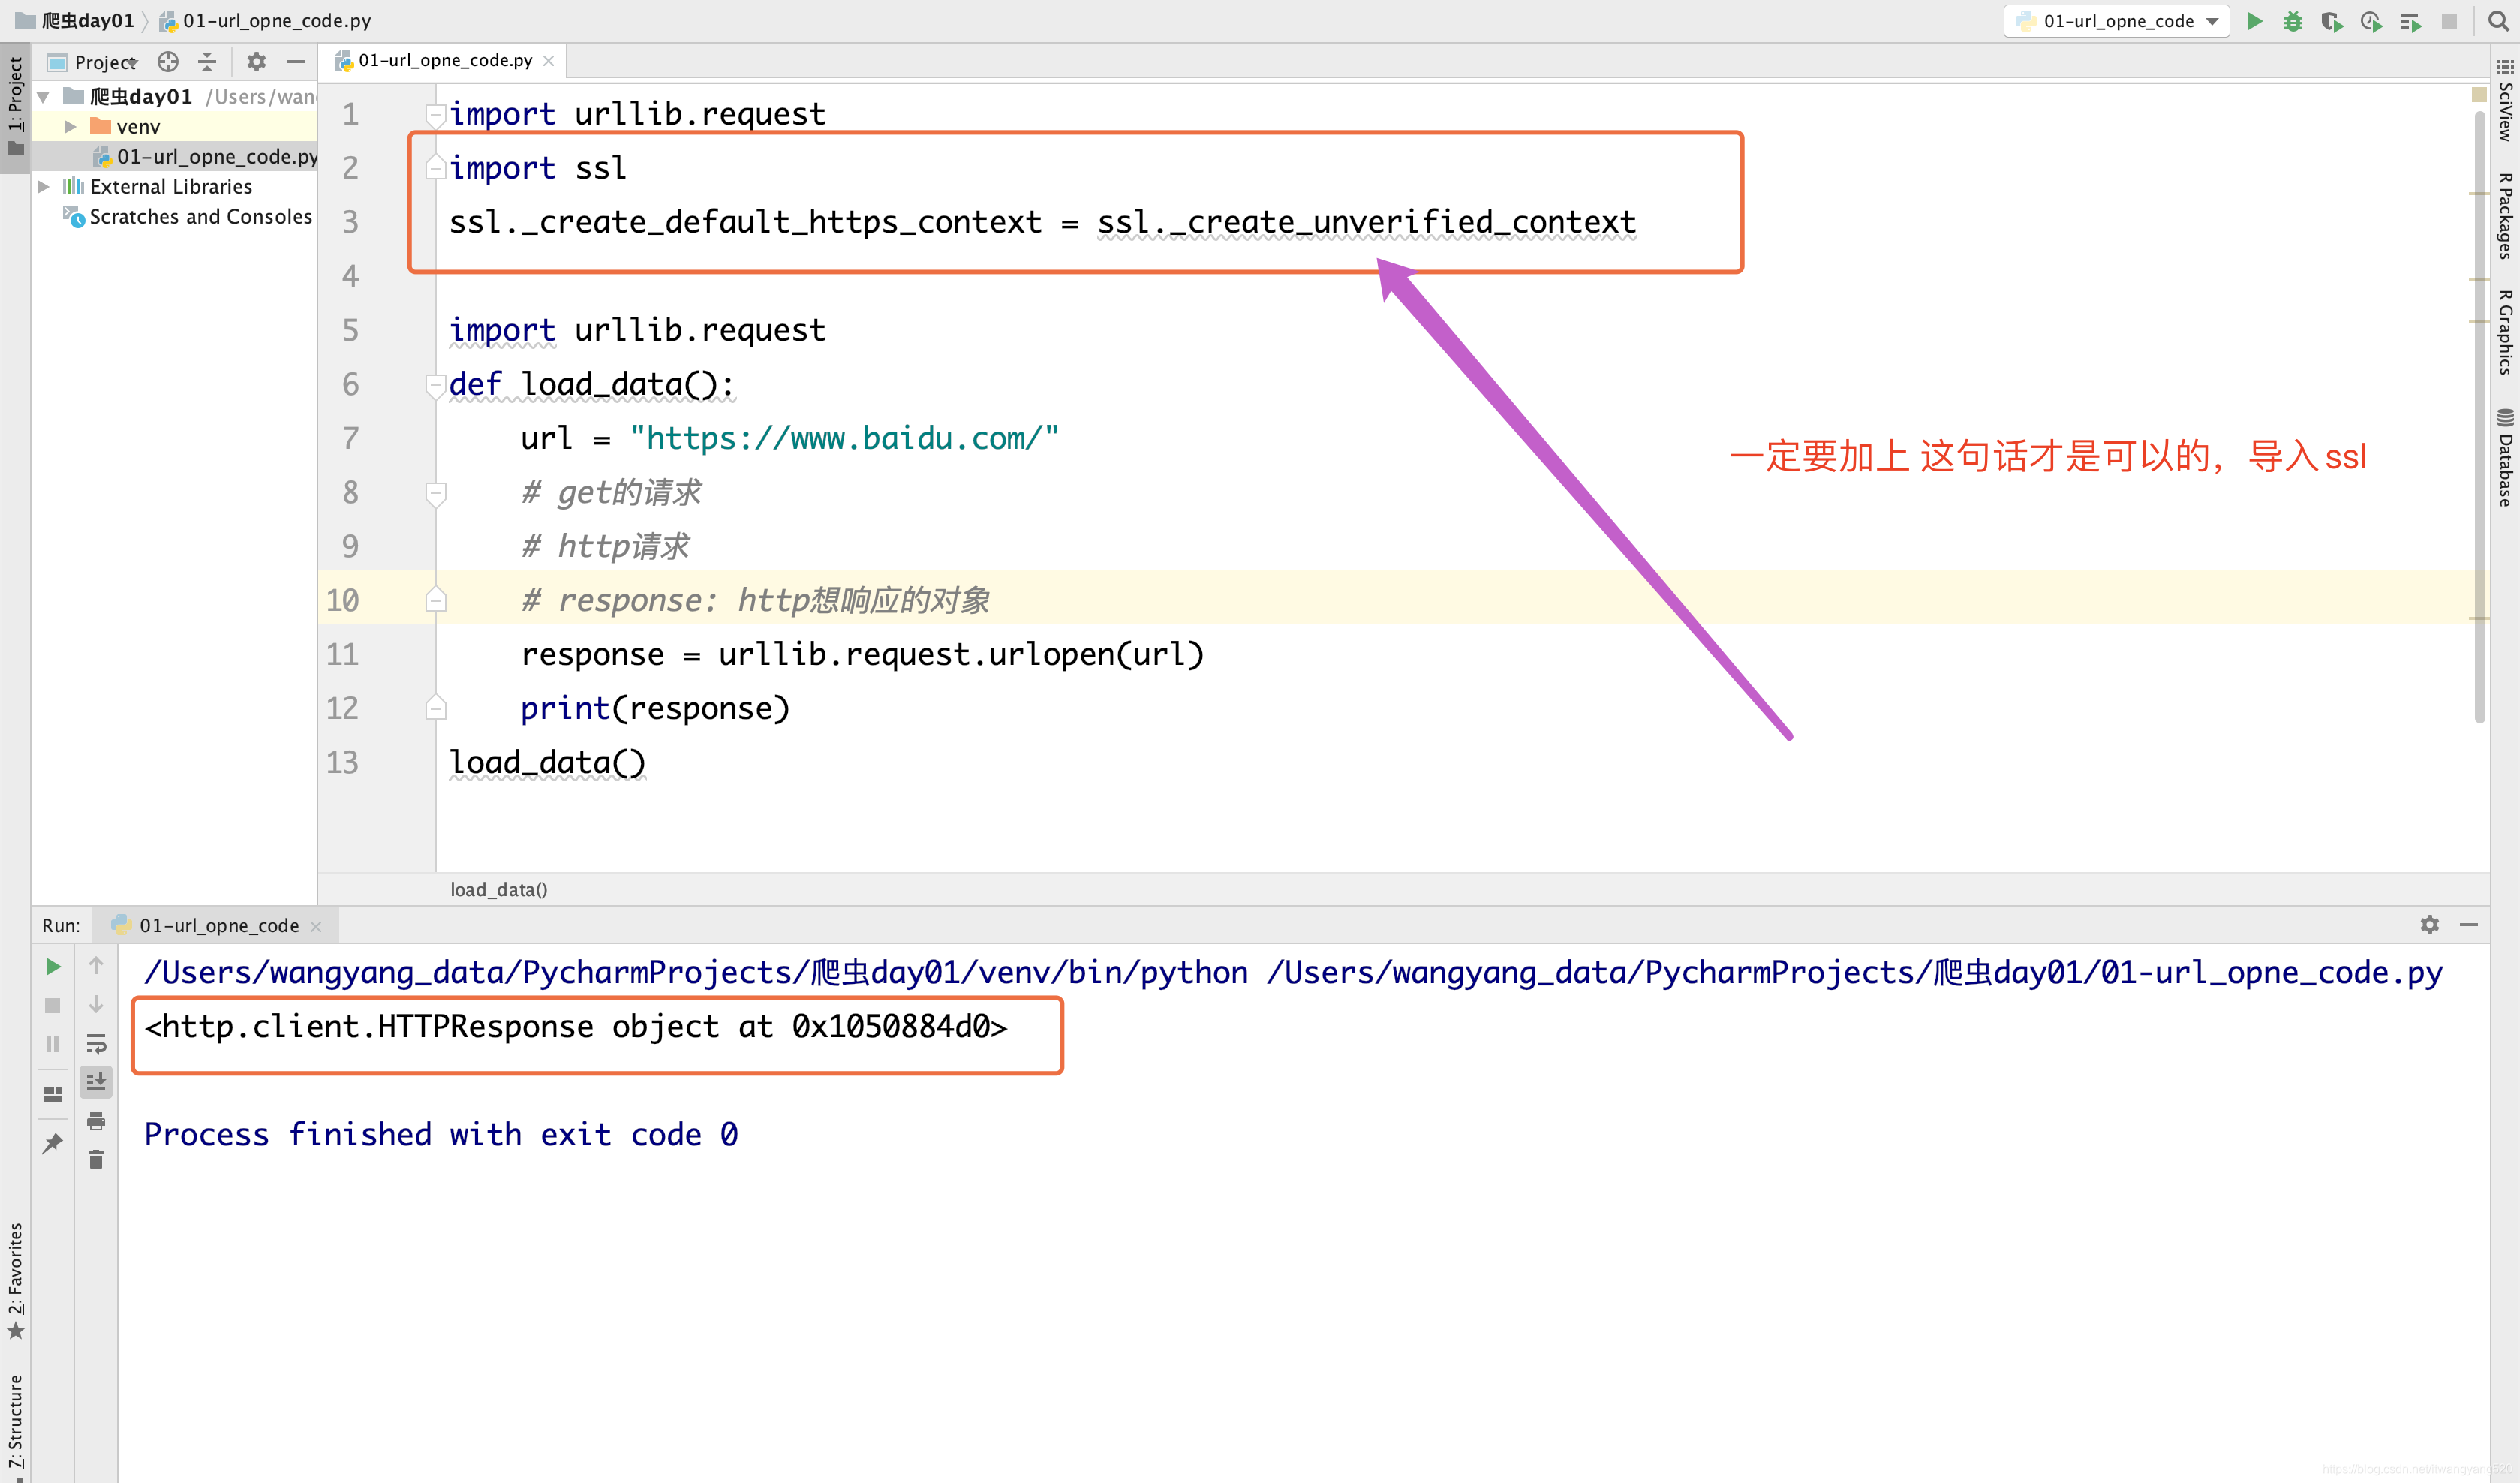The width and height of the screenshot is (2520, 1483).
Task: Open the Database tool window tab
Action: tap(2504, 455)
